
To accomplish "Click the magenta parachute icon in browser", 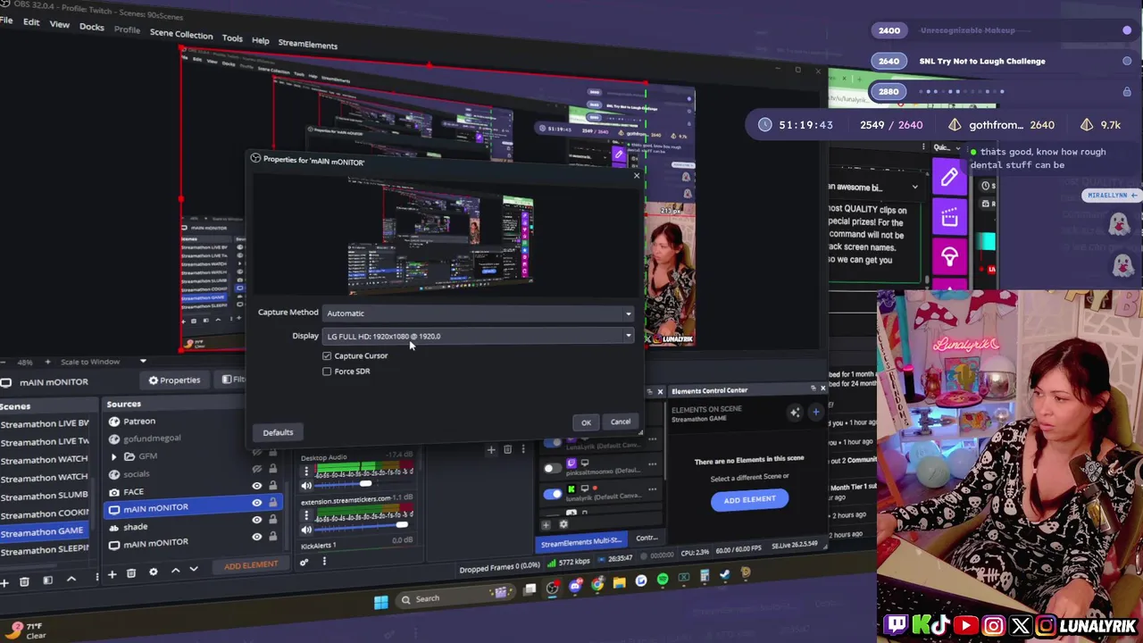I will click(949, 257).
